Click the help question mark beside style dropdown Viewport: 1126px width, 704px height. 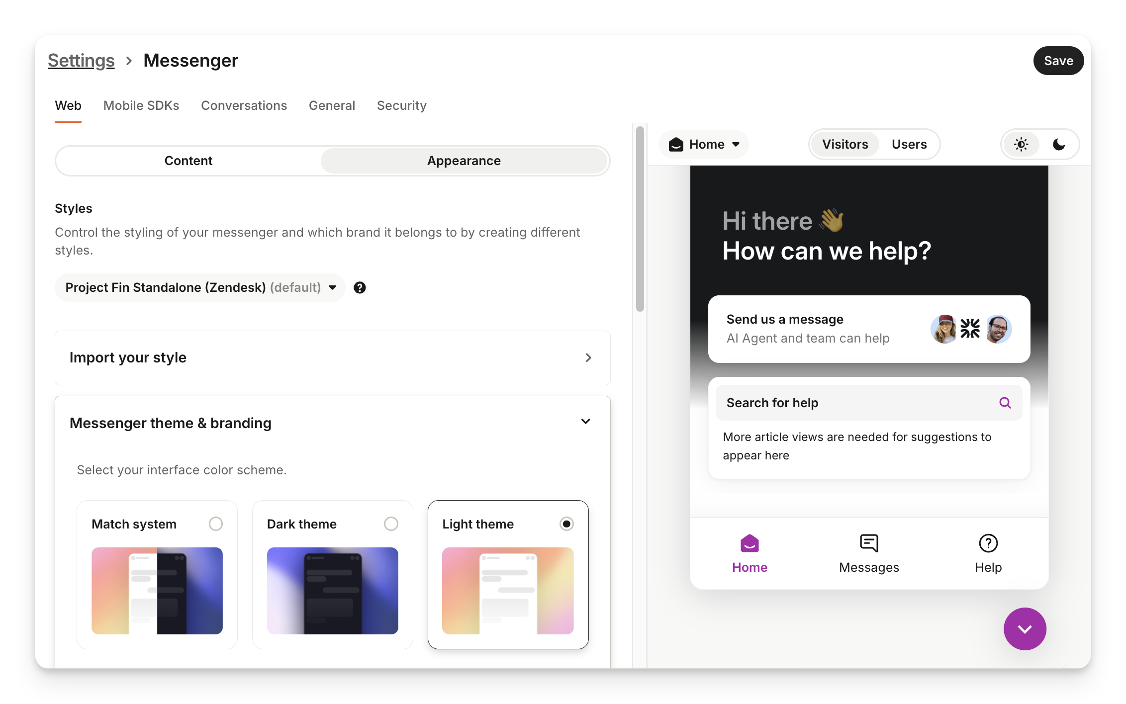[x=360, y=288]
